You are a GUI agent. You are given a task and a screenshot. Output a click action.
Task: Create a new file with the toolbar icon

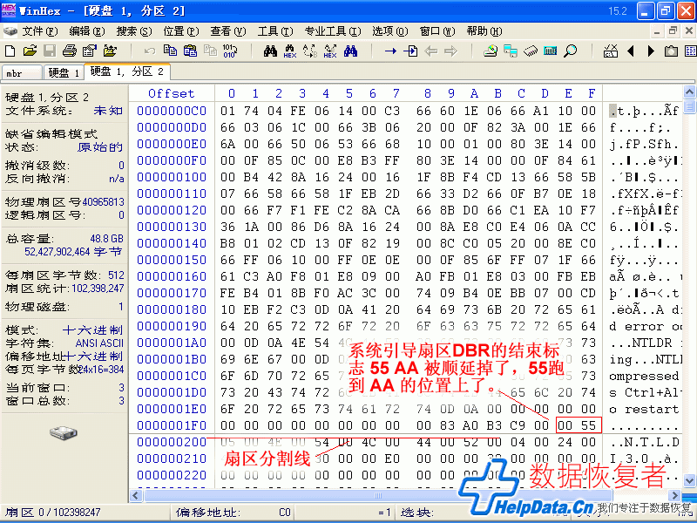(10, 51)
